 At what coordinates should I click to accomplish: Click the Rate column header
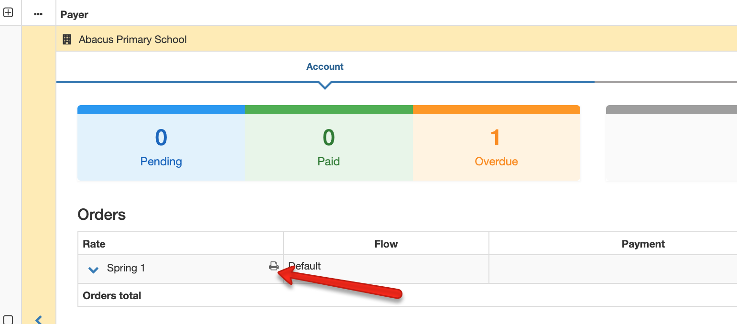tap(94, 244)
